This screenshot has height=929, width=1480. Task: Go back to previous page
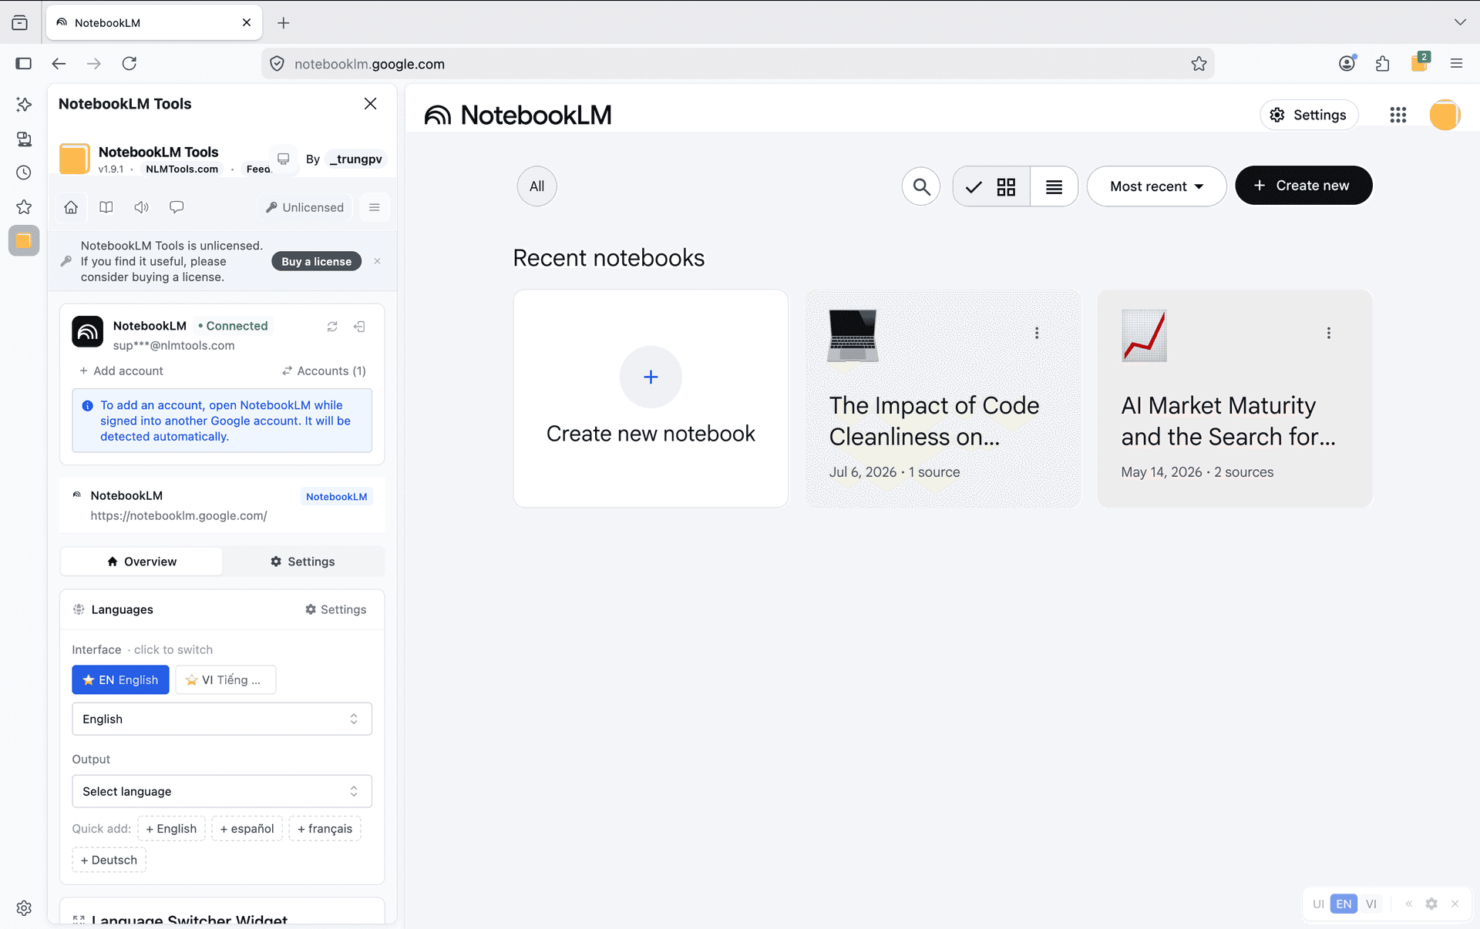[x=59, y=63]
